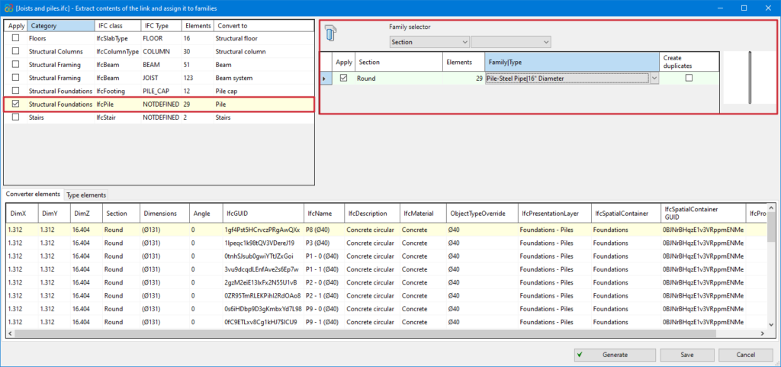
Task: Click the elements table scroll-up arrow
Action: pos(772,208)
